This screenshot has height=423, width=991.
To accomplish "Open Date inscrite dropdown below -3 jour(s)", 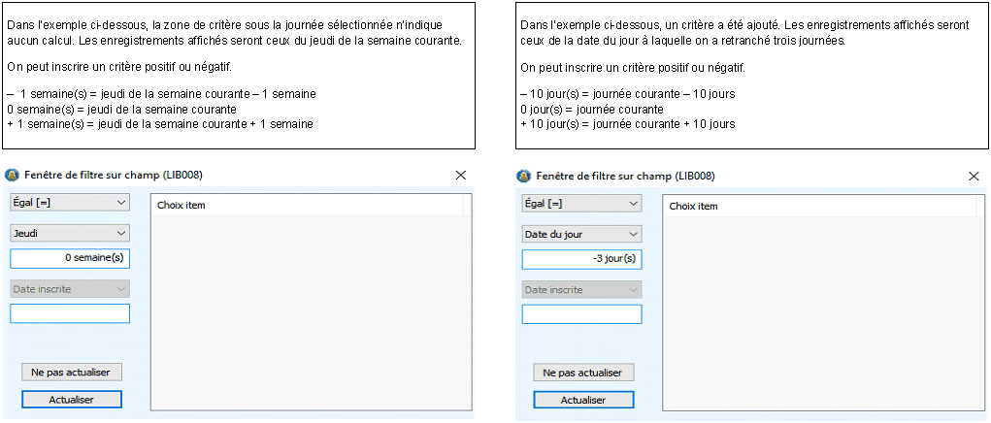I will click(x=581, y=290).
